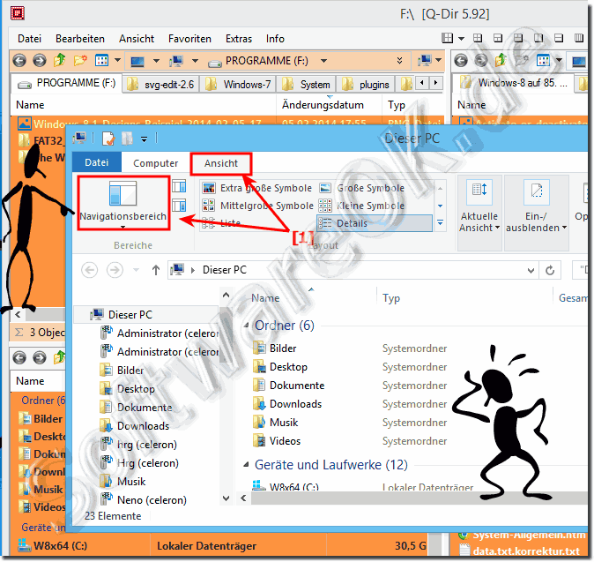This screenshot has width=594, height=562.
Task: Click the up folder icon in second Q-Dir pane
Action: 501,60
